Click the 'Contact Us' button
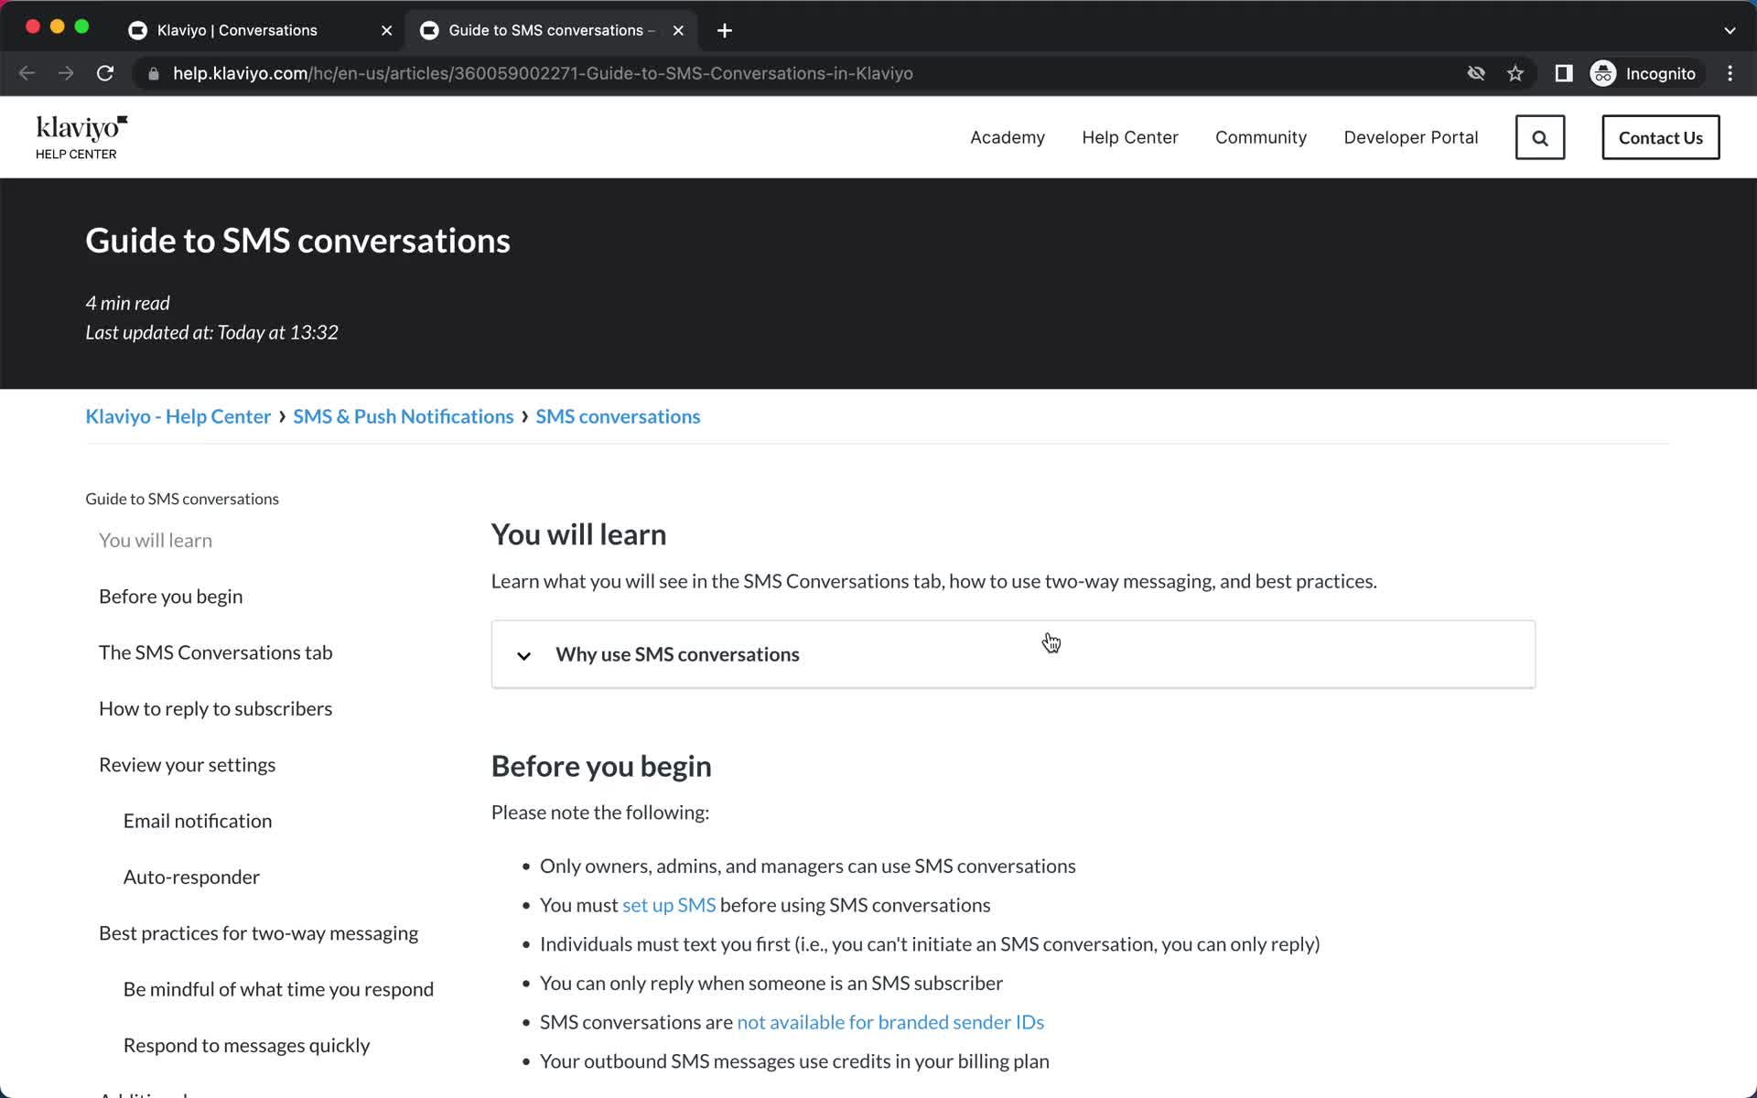 (x=1661, y=136)
